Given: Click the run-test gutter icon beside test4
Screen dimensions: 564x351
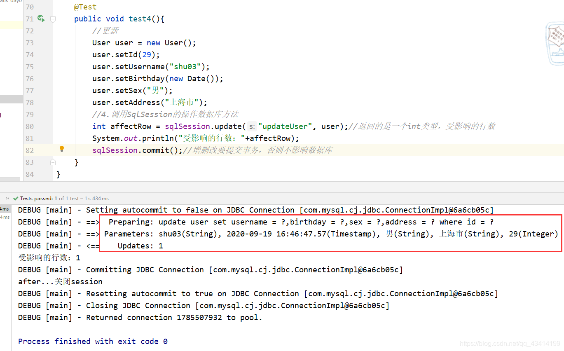Looking at the screenshot, I should coord(41,19).
